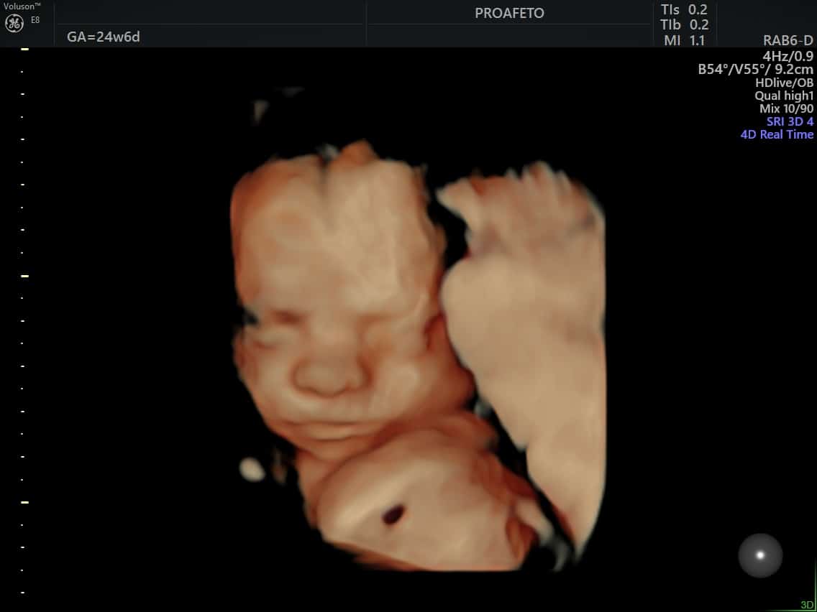Click the Mix 10/90 setting text
Screen dimensions: 817x612
pos(786,108)
